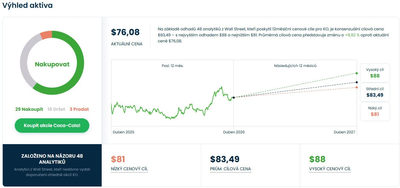Open the Střední cíl $83,49 card
The width and height of the screenshot is (400, 188).
375,92
